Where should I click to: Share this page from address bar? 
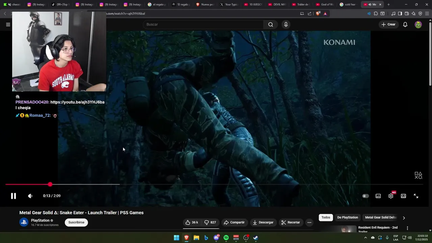click(x=309, y=13)
